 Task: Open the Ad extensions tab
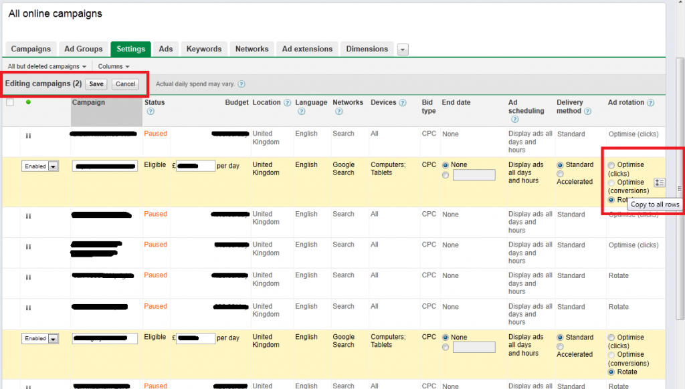[307, 49]
